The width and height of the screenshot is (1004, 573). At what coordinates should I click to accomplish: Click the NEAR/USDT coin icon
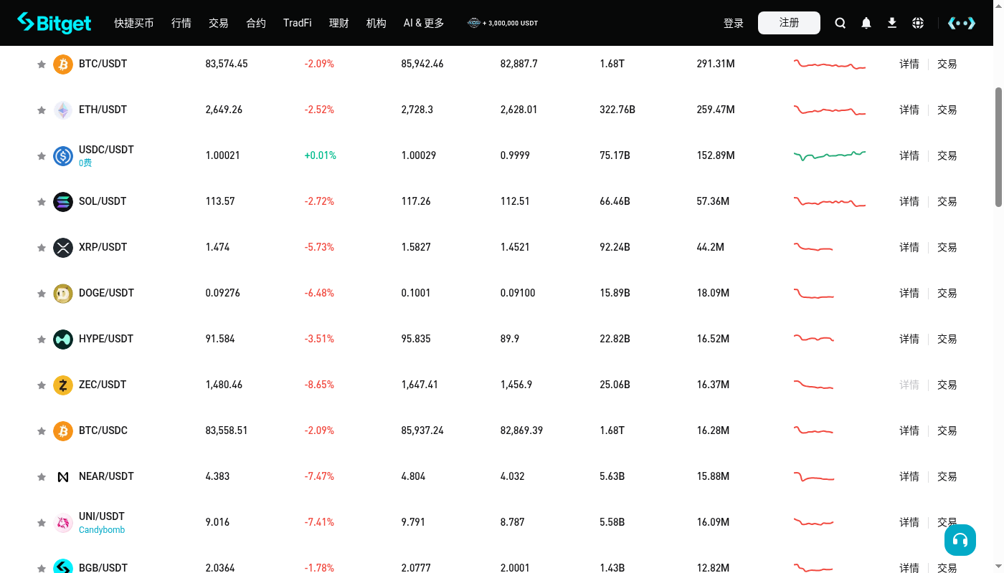(63, 476)
